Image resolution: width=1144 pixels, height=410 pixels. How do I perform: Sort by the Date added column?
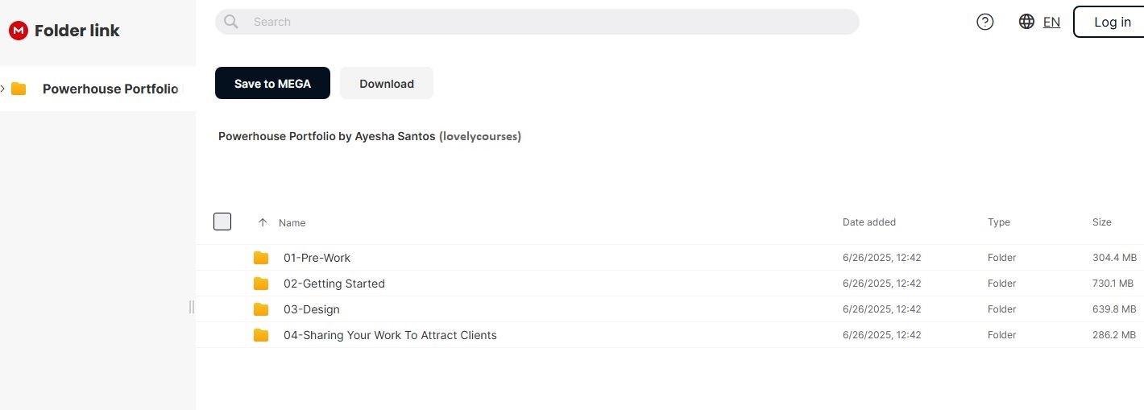coord(868,222)
